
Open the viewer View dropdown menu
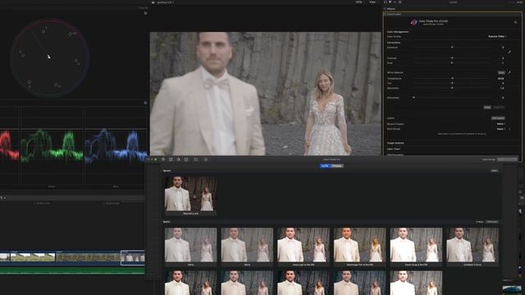[x=372, y=2]
